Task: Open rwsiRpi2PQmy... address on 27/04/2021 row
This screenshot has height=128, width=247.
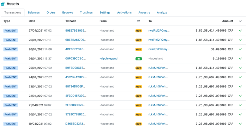Action: (159, 31)
